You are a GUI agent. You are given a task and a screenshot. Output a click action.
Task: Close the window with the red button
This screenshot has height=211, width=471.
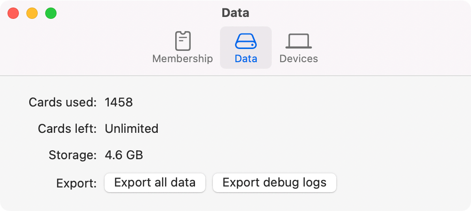[13, 13]
